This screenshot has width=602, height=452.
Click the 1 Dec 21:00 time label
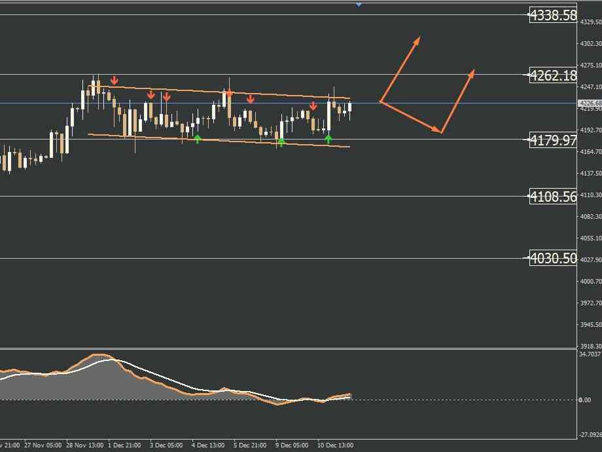click(x=124, y=445)
